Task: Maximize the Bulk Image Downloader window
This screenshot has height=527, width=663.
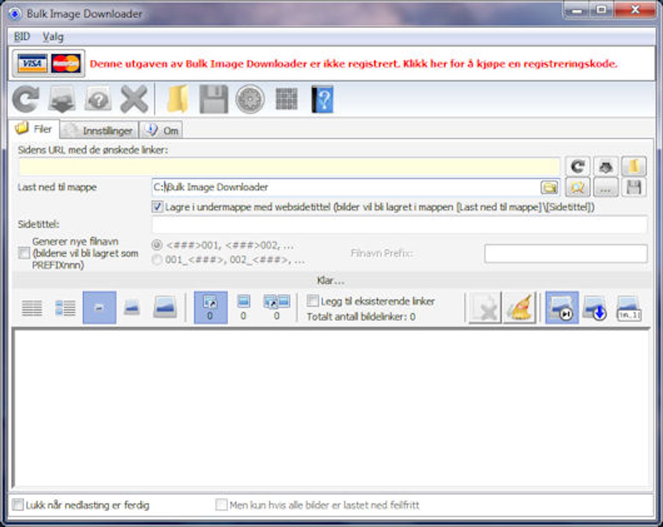Action: pos(602,11)
